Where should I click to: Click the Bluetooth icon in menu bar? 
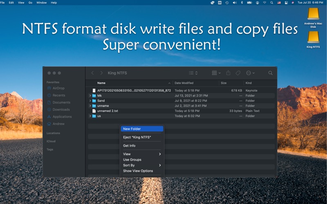(242, 3)
